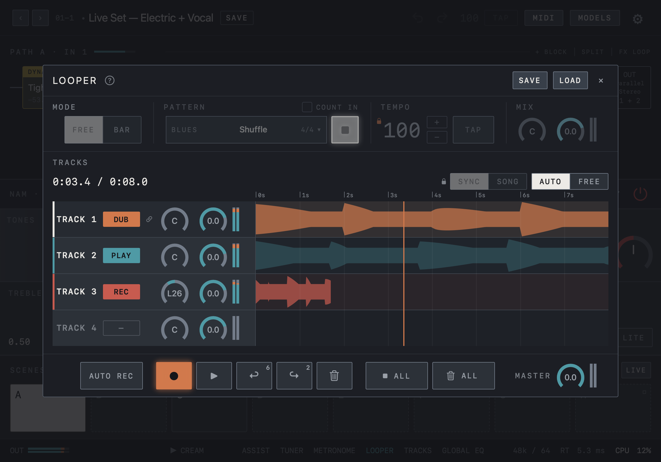The image size is (661, 462).
Task: Click the tempo lock icon beside 100
Action: point(379,121)
